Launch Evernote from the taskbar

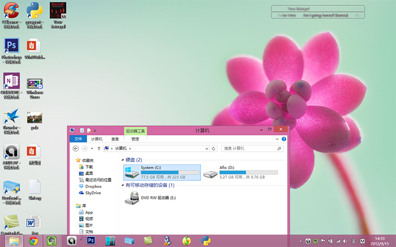(52, 241)
